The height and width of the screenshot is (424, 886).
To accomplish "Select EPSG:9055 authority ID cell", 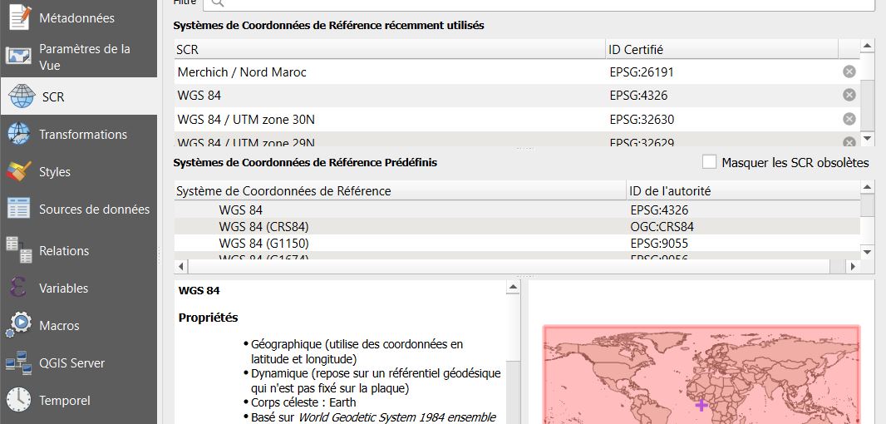I will tap(659, 244).
